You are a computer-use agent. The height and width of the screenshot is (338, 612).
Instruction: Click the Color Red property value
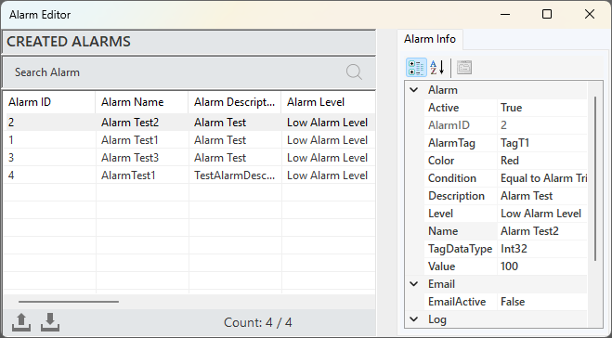(542, 161)
